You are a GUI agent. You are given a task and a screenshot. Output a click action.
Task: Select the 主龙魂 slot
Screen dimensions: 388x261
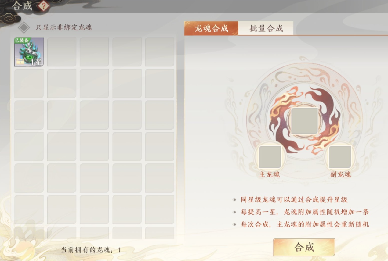(x=270, y=157)
